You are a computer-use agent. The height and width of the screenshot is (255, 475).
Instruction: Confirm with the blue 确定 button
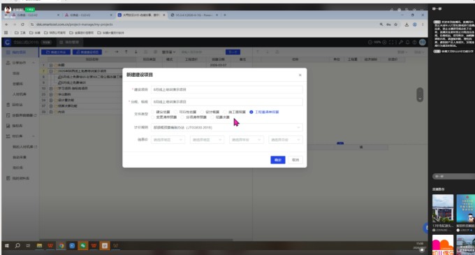point(278,160)
